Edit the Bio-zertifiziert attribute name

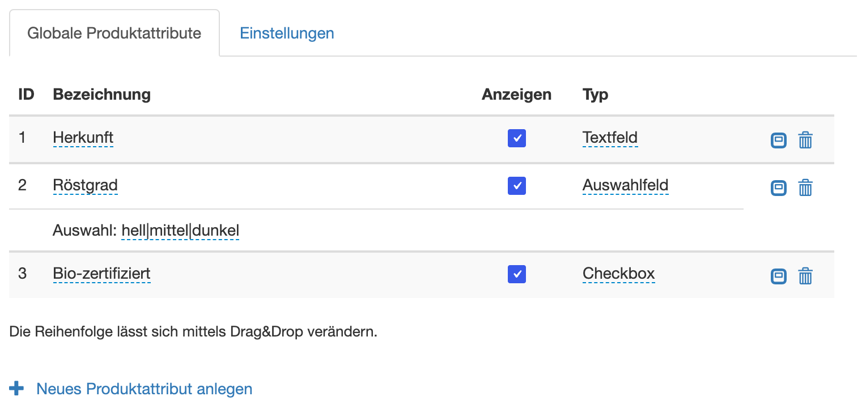[102, 274]
